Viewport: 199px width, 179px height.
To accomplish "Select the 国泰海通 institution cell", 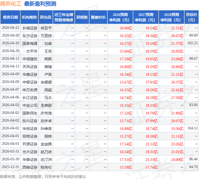I will [30, 43].
